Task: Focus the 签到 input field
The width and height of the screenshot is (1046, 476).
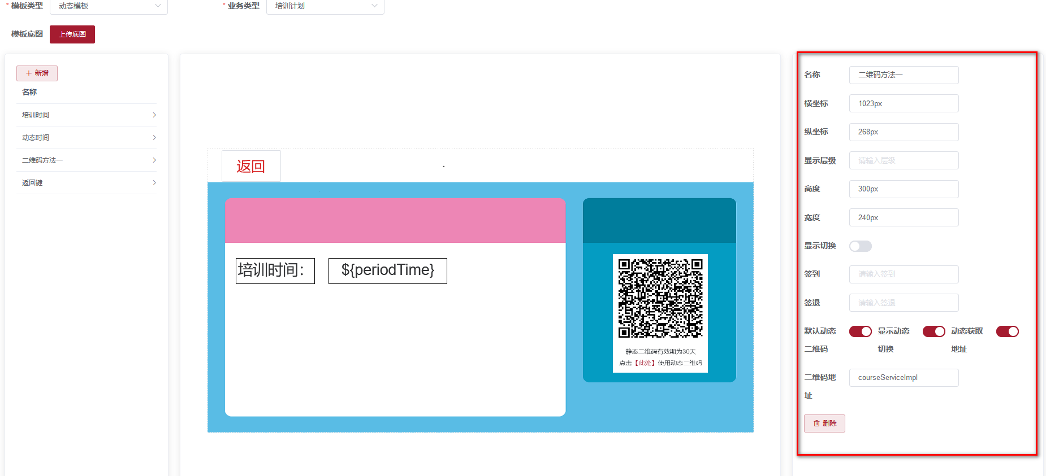Action: [904, 274]
